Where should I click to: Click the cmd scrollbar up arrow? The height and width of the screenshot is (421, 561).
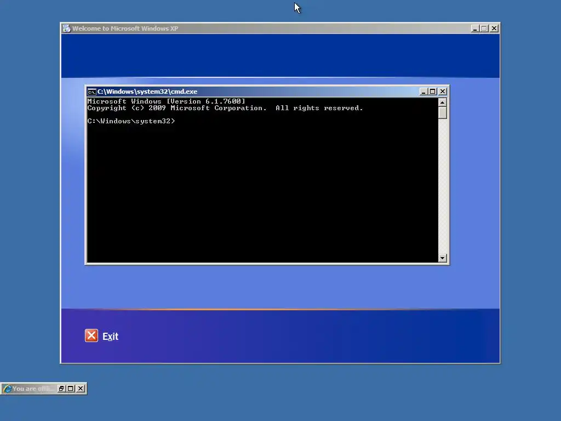443,103
